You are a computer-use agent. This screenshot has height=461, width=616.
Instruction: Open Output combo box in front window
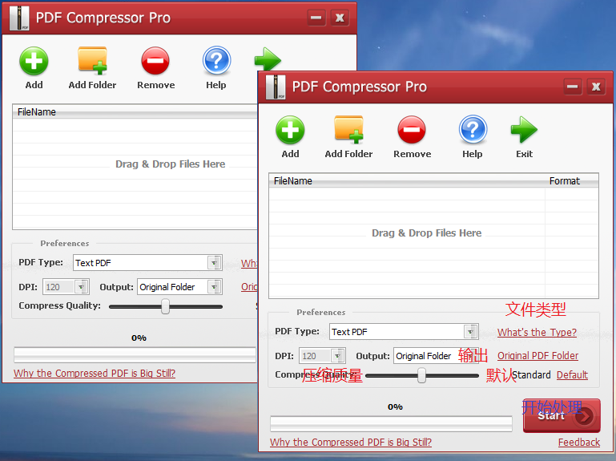tap(437, 356)
